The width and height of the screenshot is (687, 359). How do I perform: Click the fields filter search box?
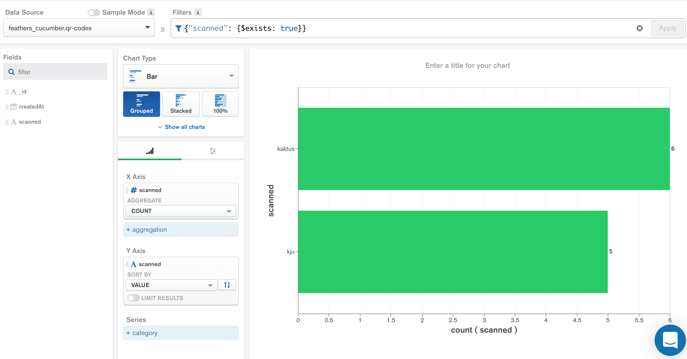pos(55,72)
